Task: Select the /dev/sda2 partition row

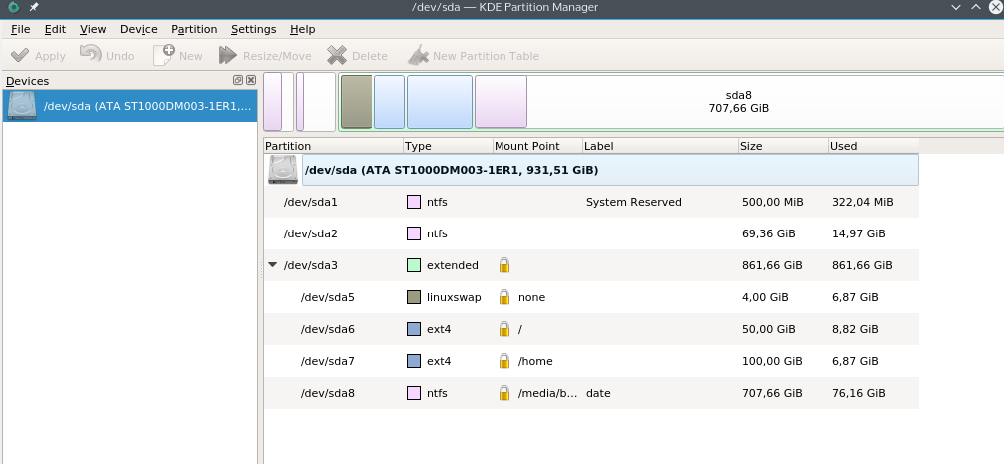Action: tap(591, 233)
